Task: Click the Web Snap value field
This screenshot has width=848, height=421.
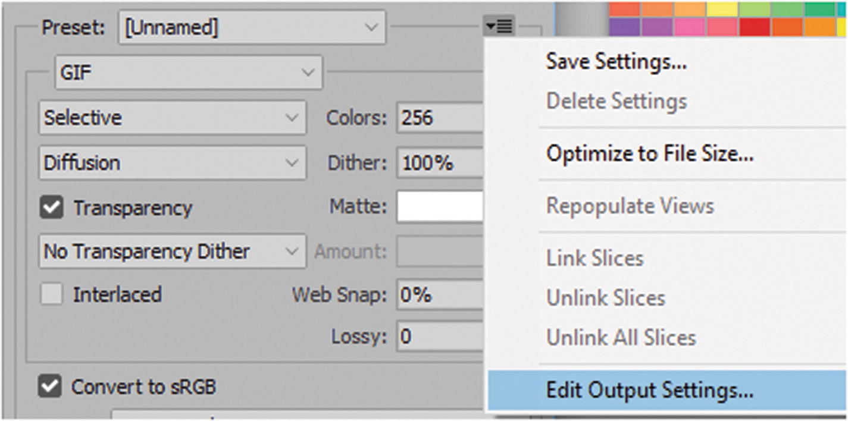Action: pos(440,295)
